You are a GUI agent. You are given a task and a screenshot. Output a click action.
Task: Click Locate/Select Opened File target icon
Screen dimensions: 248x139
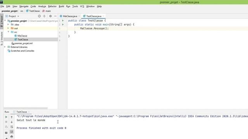click(40, 16)
